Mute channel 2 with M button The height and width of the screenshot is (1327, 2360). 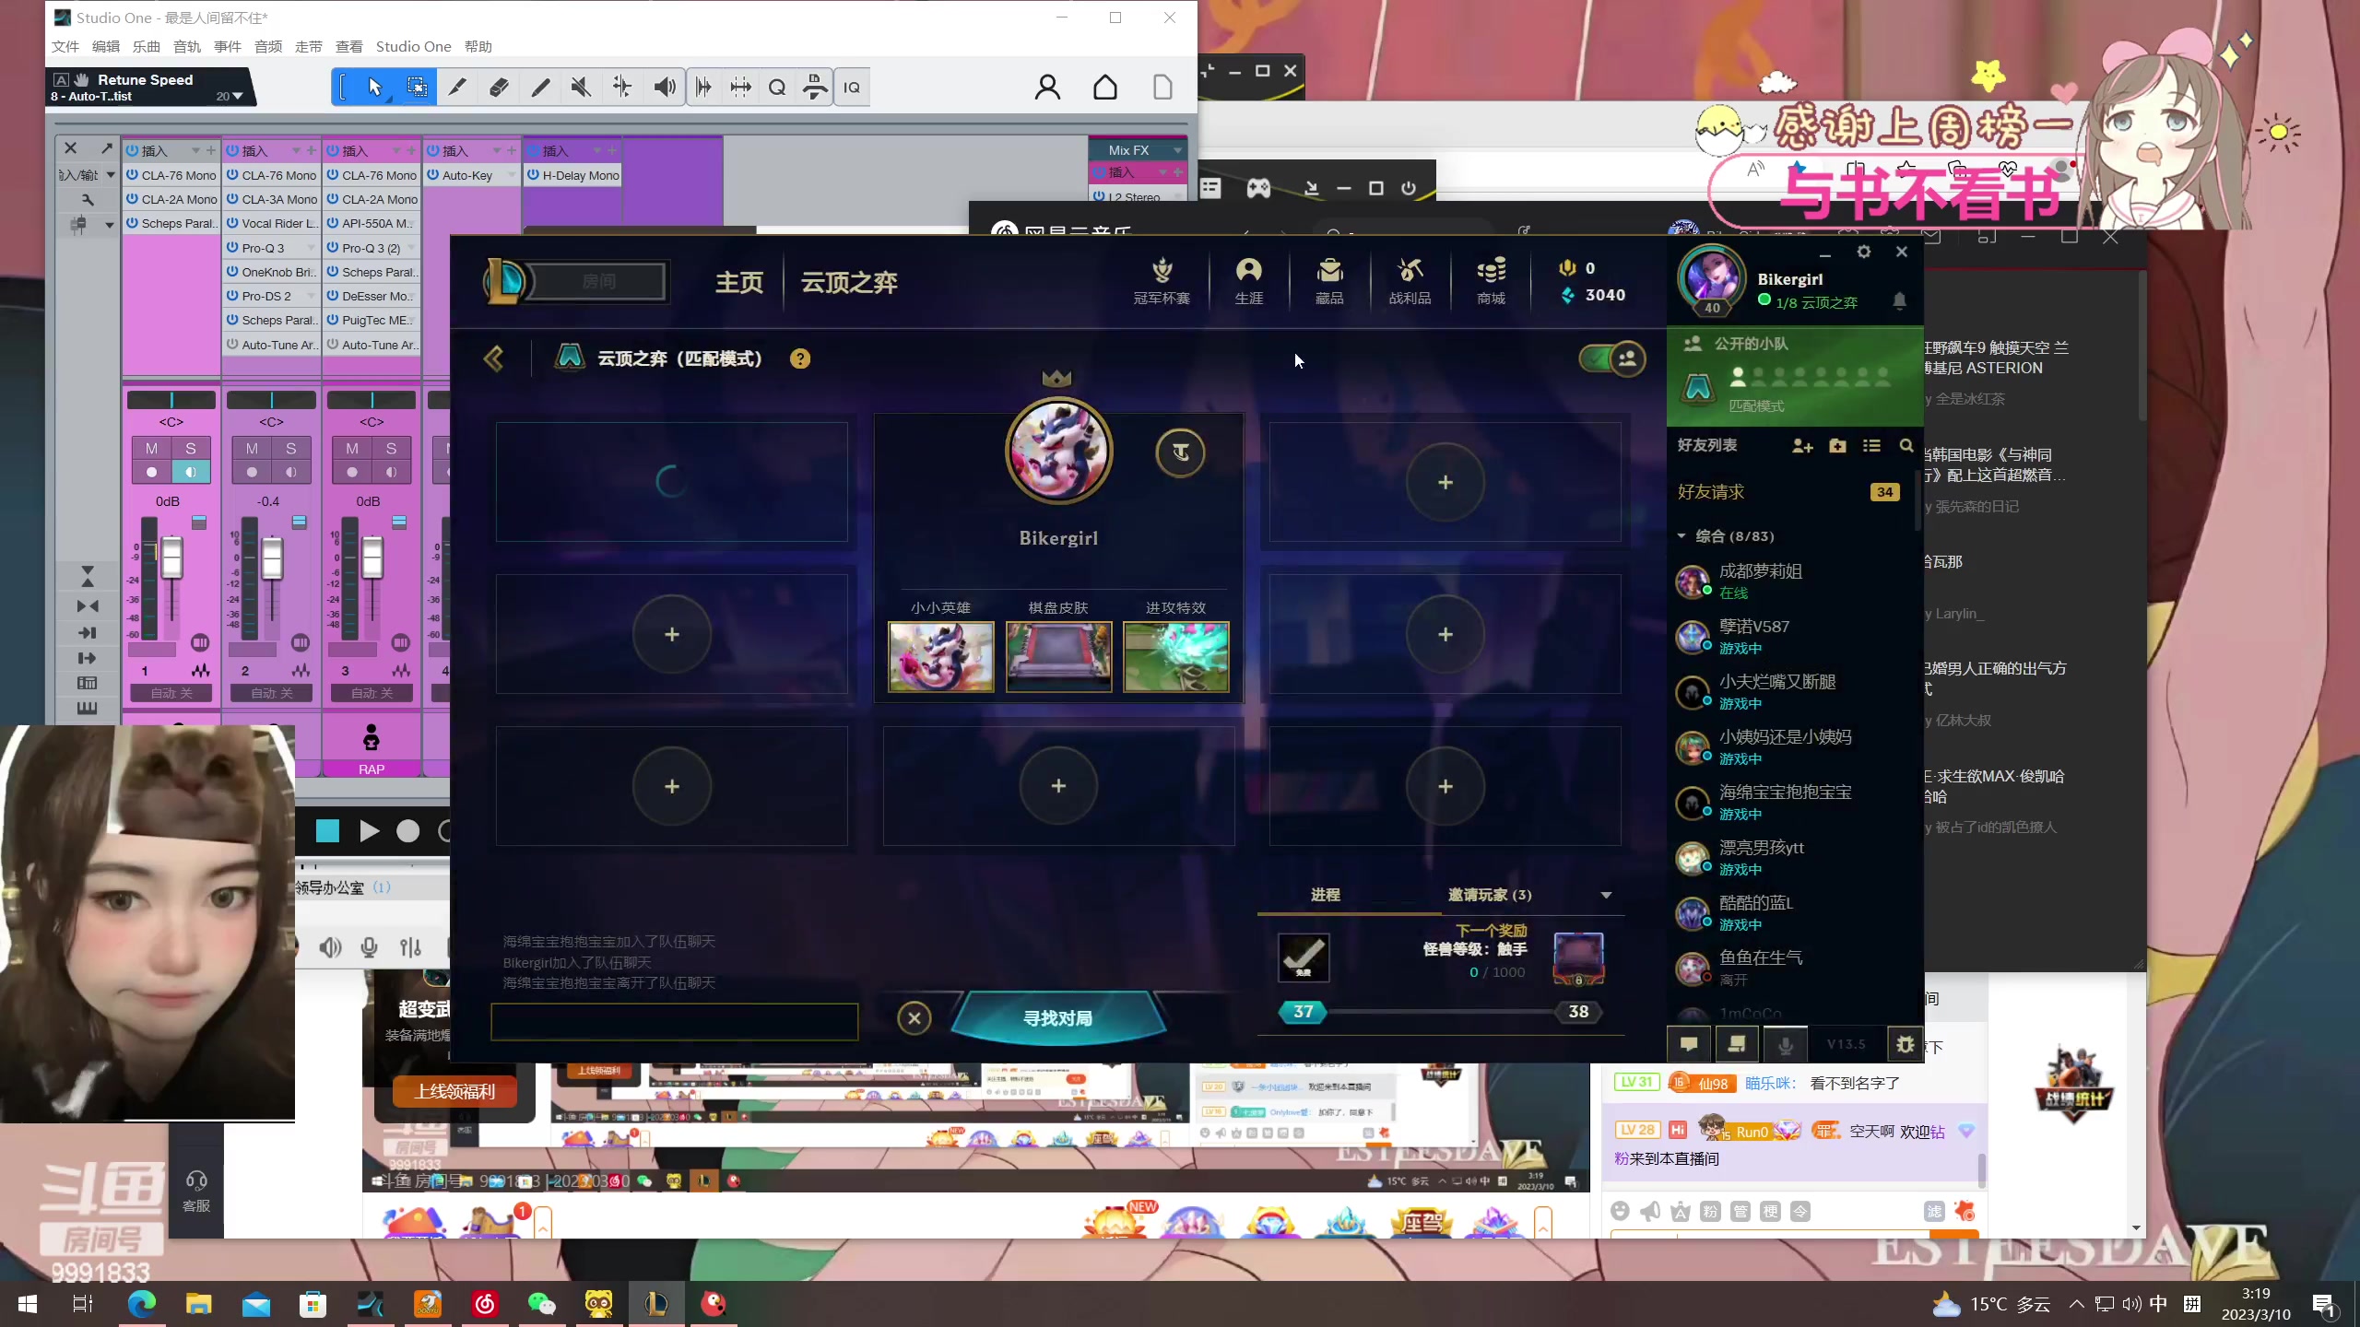[x=252, y=448]
